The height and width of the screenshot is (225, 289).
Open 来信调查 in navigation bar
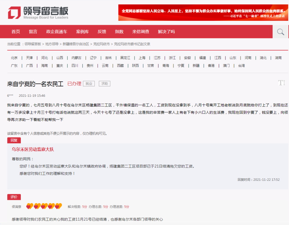(x=141, y=32)
